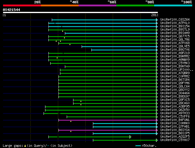Open hit UniRef100_B9I154
Viewport: 195px width, 148px height.
tap(175, 26)
